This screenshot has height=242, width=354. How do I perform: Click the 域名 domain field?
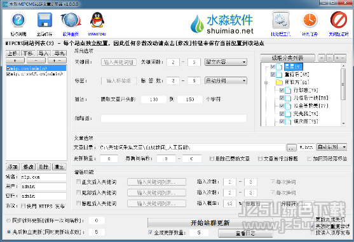(x=44, y=177)
